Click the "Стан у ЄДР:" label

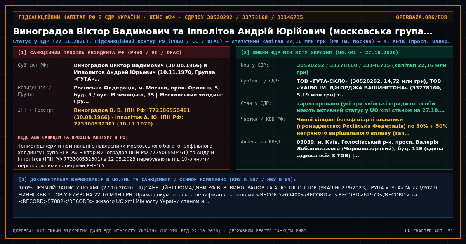(256, 103)
